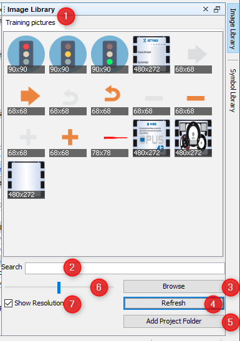Choose the OPUS home screen thumbnail

coord(151,138)
